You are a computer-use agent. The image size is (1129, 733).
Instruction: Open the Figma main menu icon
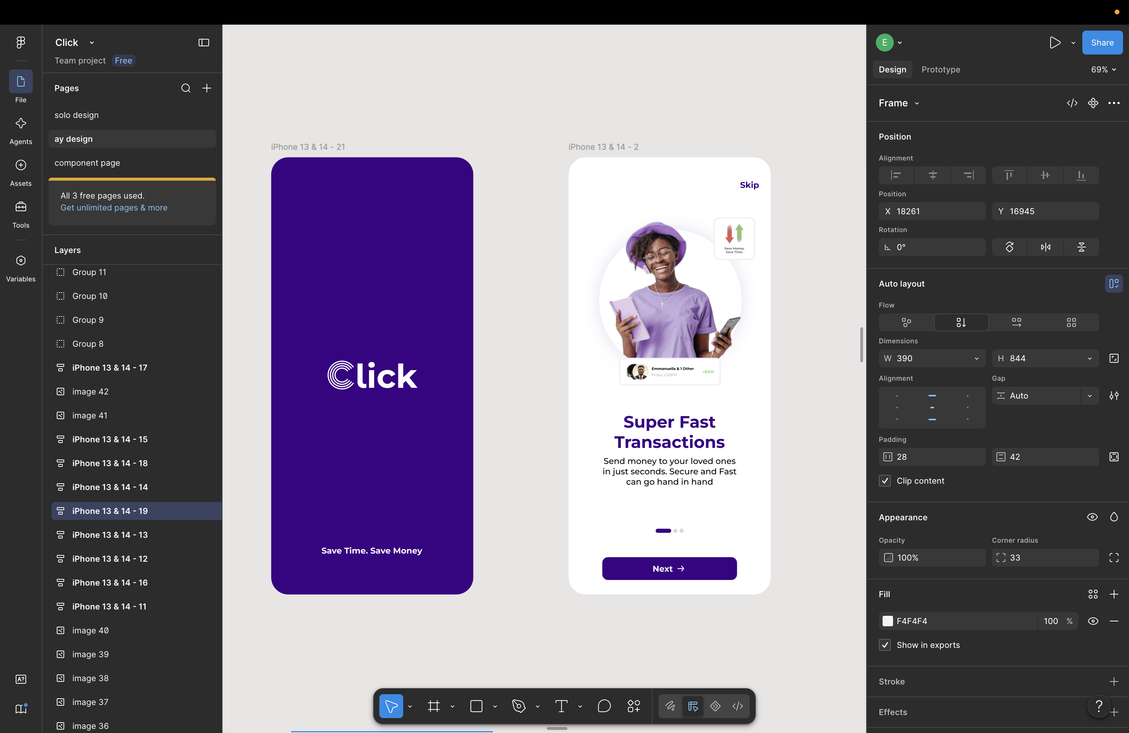click(21, 42)
